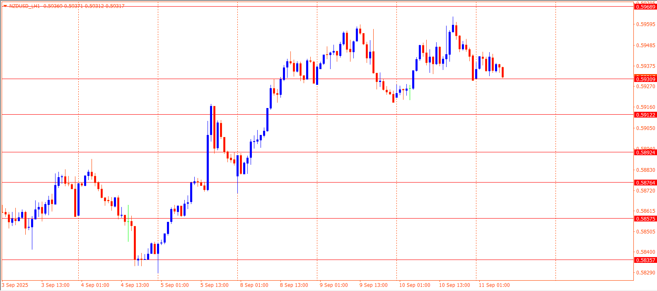Select the 8 Sep 01:00 time axis label
This screenshot has height=291, width=657.
click(x=254, y=285)
